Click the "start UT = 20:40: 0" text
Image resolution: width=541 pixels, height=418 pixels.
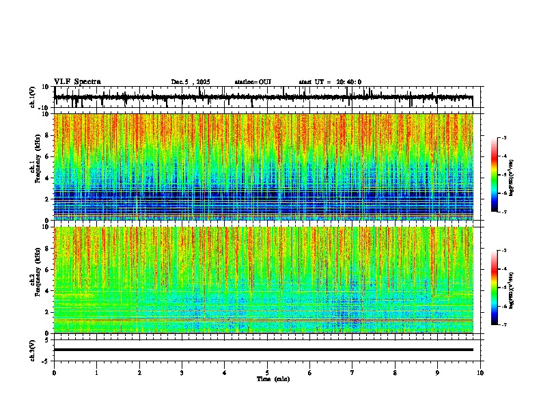click(330, 82)
